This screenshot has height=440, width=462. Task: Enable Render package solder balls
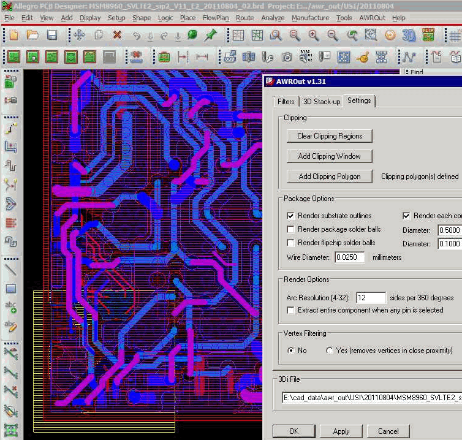click(291, 229)
